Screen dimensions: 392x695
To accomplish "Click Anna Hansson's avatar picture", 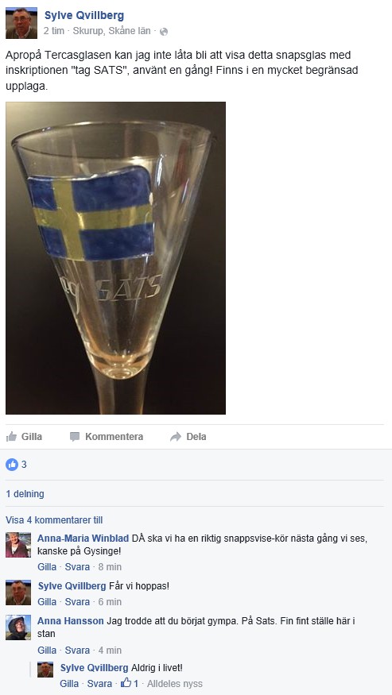I will [18, 627].
